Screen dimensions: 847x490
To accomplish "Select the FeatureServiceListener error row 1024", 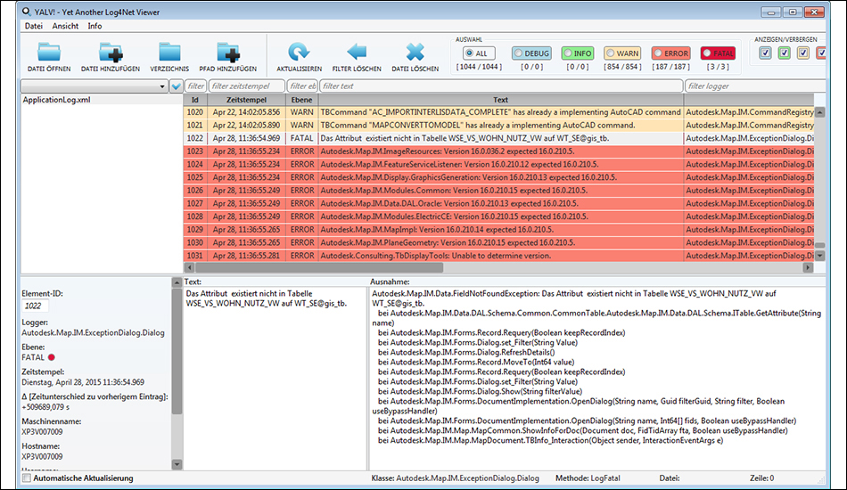I will click(x=498, y=164).
